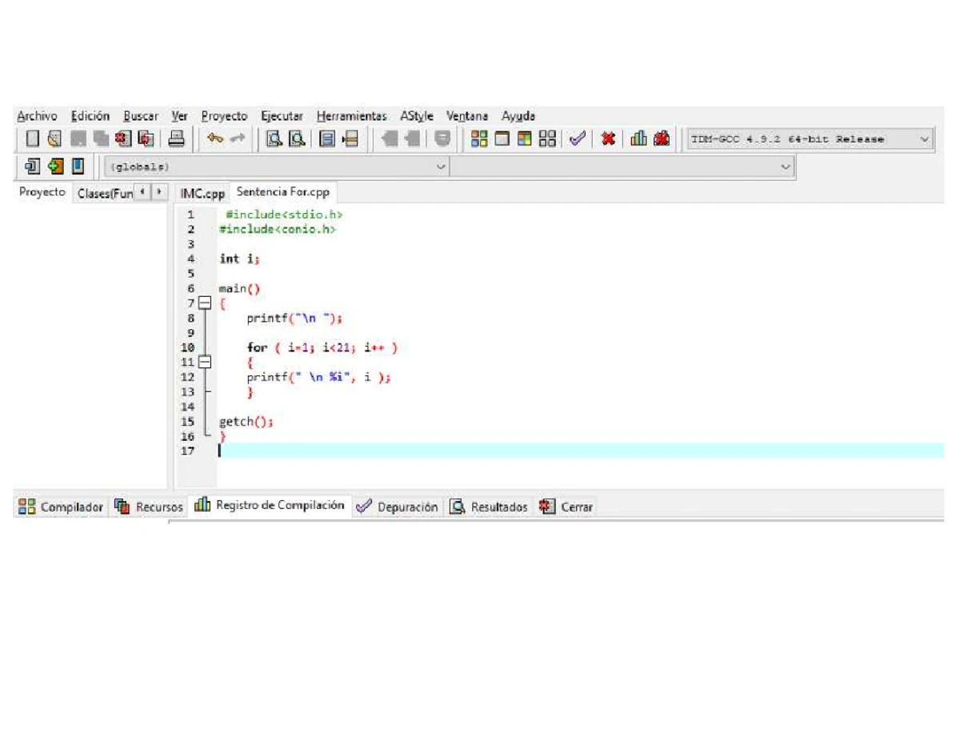The width and height of the screenshot is (960, 742).
Task: Open the AStyle menu
Action: (x=417, y=116)
